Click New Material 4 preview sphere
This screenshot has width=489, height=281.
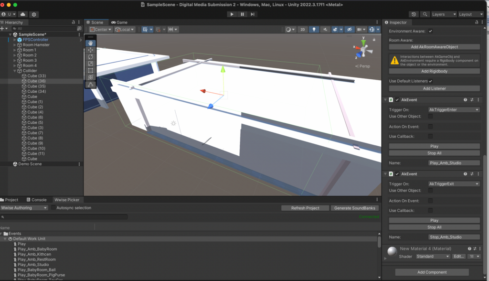(x=392, y=251)
